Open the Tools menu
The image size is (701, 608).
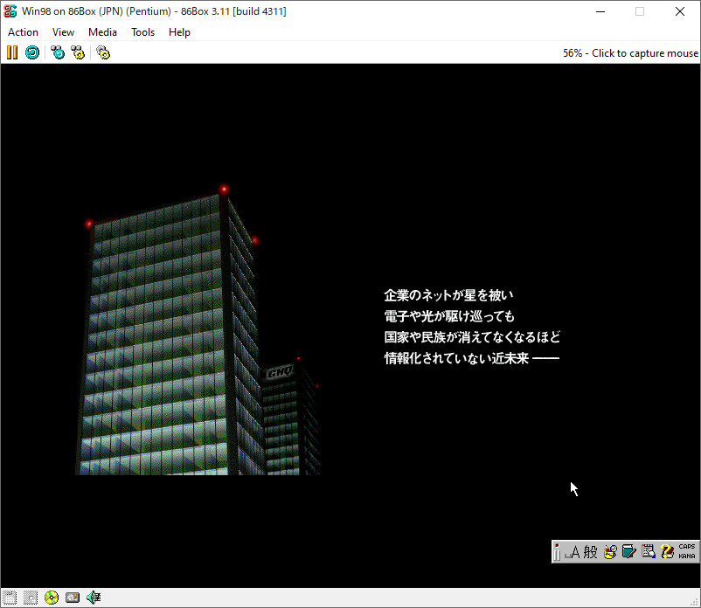142,32
